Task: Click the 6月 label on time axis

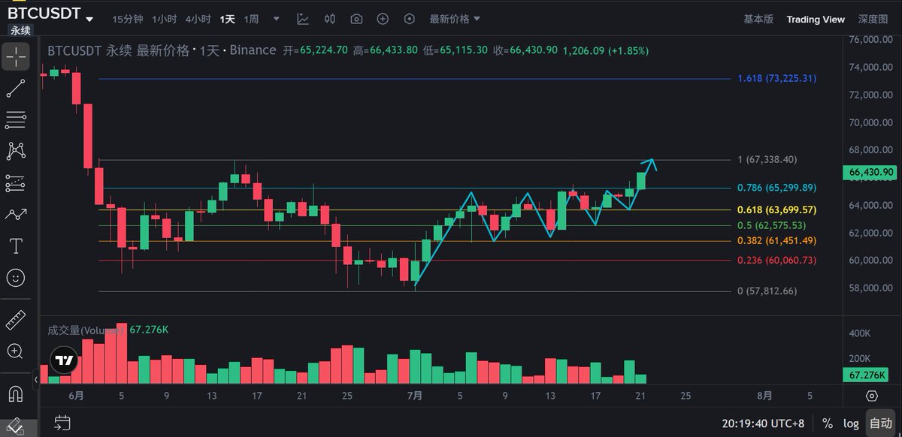Action: click(x=75, y=395)
